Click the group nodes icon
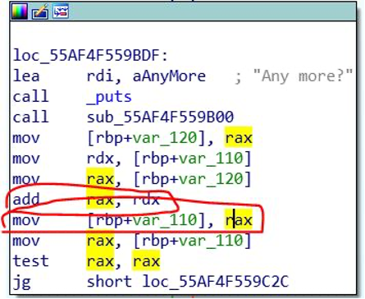The width and height of the screenshot is (365, 299). click(x=61, y=11)
